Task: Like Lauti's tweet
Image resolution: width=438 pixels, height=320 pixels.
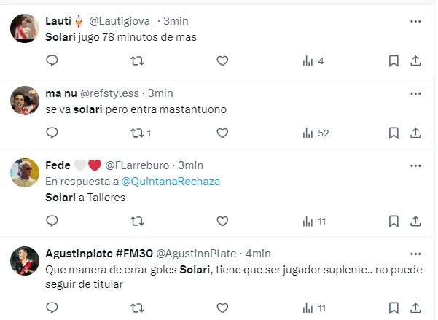Action: coord(222,61)
